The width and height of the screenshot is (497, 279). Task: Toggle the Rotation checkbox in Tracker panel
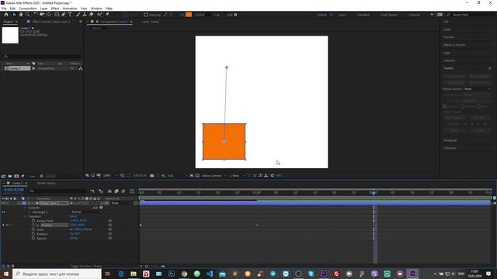[x=462, y=107]
